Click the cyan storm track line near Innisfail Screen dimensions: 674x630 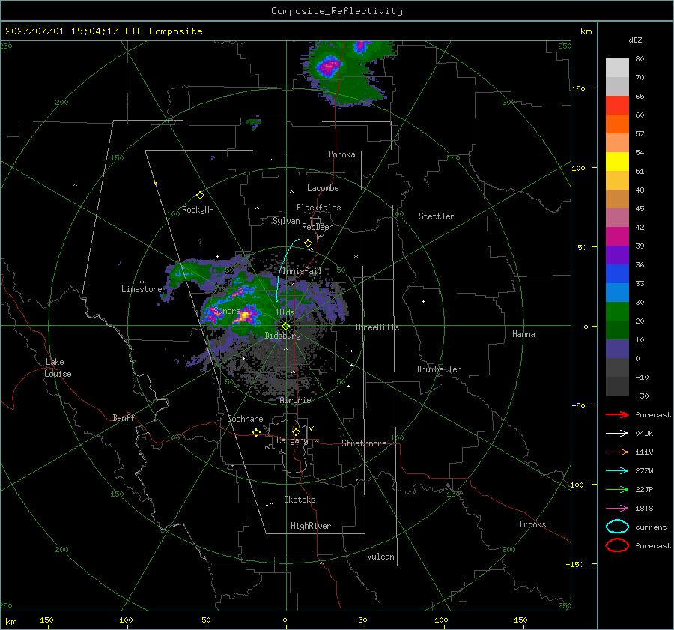tap(284, 267)
